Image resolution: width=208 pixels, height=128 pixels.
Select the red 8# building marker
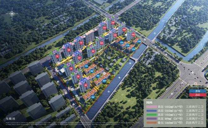click(93, 51)
